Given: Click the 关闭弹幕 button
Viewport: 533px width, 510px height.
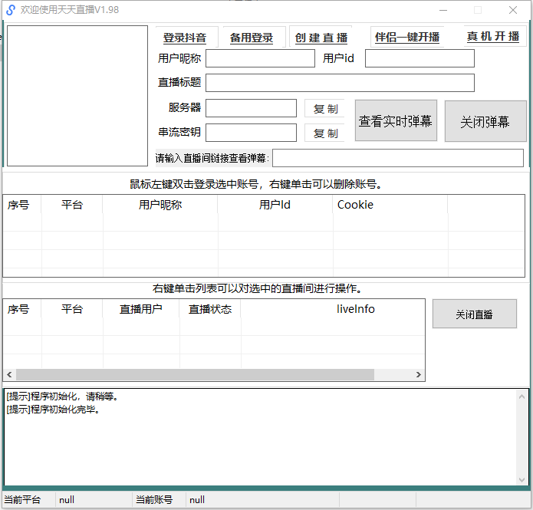Looking at the screenshot, I should tap(485, 121).
